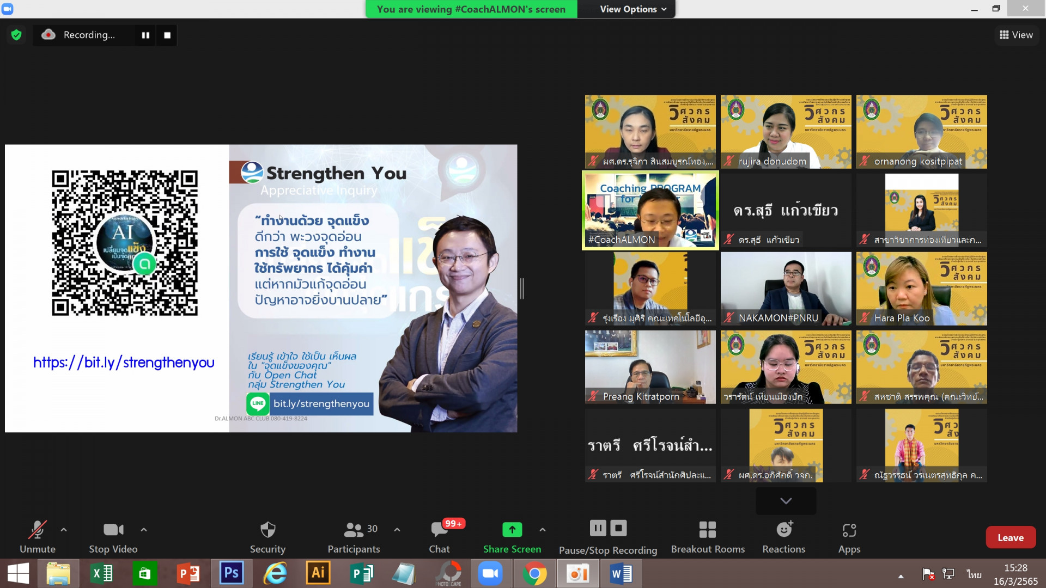Viewport: 1046px width, 588px height.
Task: Open PhotoScape from taskbar
Action: (449, 574)
